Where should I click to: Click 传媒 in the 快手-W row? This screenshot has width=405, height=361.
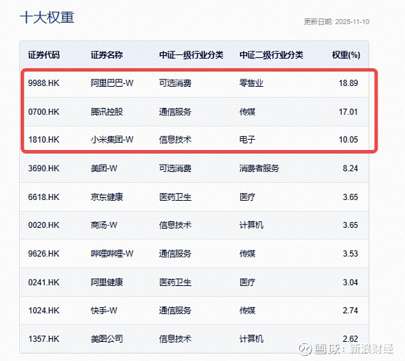[247, 310]
